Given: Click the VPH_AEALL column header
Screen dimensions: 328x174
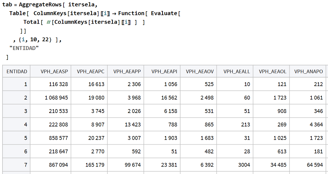Looking at the screenshot, I should [237, 71].
